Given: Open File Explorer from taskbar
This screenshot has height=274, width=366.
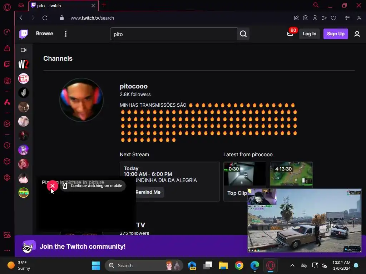Looking at the screenshot, I should click(x=223, y=265).
